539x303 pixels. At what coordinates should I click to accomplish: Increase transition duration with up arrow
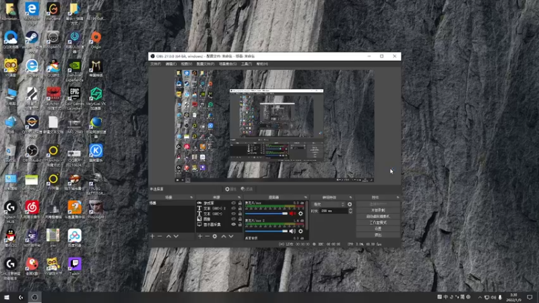point(350,209)
